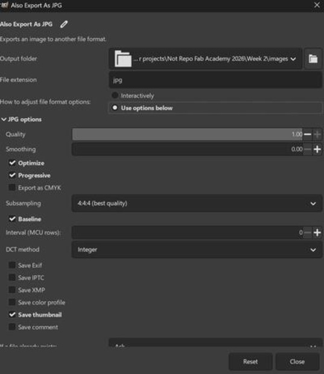Click the Quality slider bar

[187, 135]
